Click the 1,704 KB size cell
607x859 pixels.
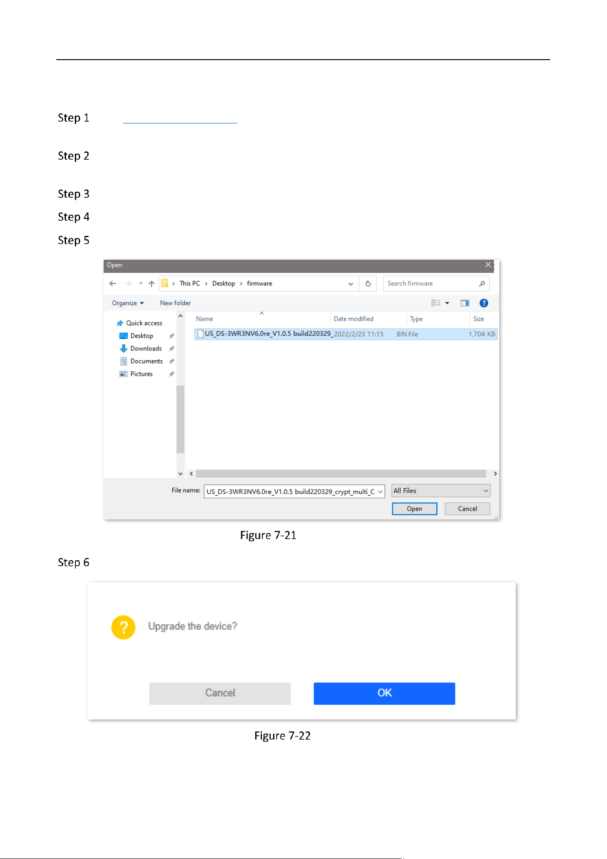point(482,334)
